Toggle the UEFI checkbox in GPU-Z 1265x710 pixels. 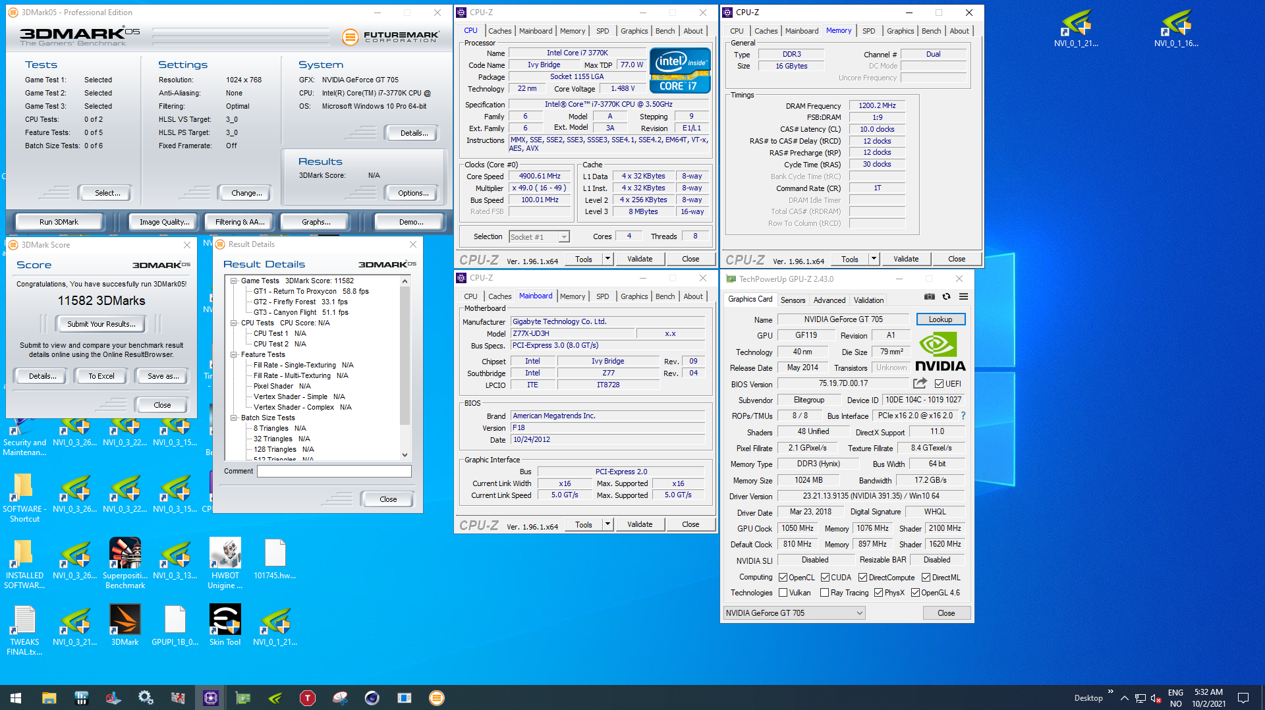[x=939, y=384]
